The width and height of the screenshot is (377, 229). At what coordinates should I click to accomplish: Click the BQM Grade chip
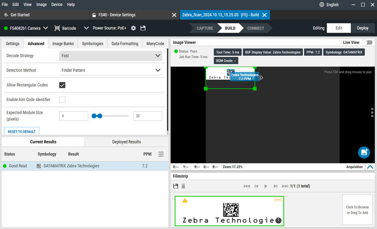click(226, 60)
